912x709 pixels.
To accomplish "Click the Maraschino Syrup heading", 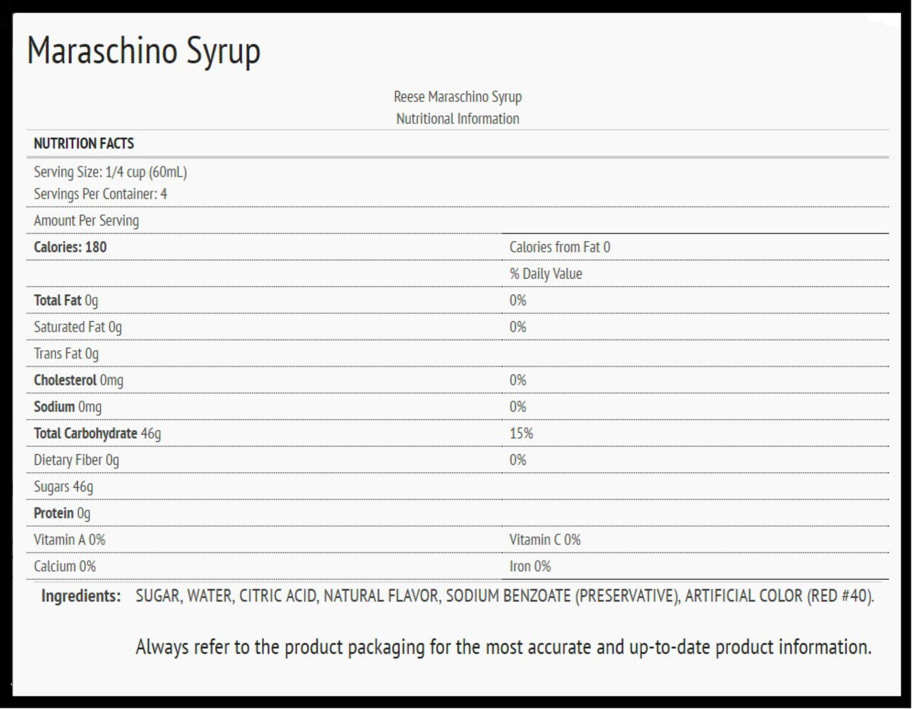I will (x=144, y=51).
